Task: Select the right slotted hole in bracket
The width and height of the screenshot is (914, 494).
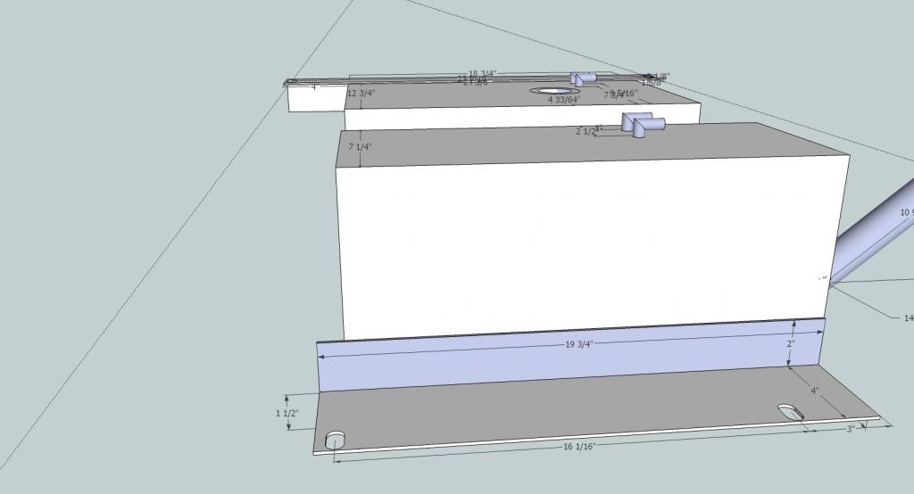Action: tap(791, 412)
